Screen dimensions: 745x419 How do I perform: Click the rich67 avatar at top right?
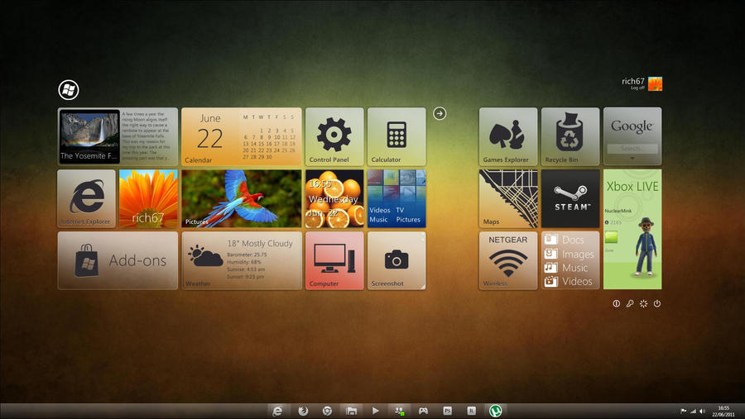[x=656, y=83]
